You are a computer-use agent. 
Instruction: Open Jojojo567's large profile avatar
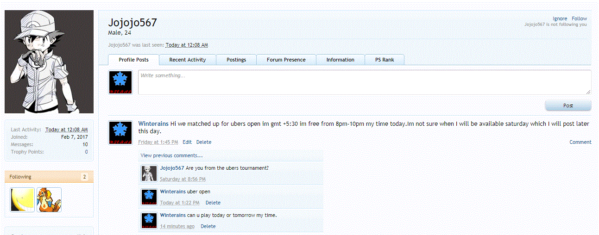(49, 62)
